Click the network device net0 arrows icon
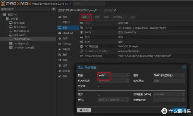Viewport: 193px width, 116px height. click(82, 56)
